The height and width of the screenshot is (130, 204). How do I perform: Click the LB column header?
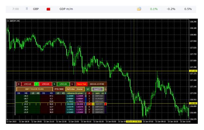pyautogui.click(x=33, y=93)
